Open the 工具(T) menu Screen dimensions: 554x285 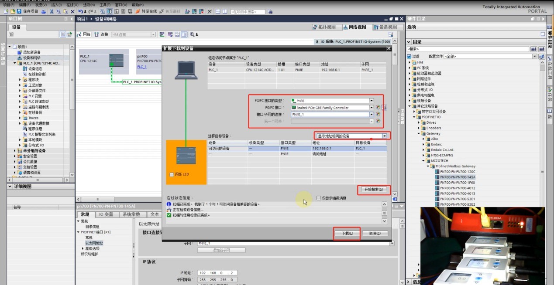[105, 5]
